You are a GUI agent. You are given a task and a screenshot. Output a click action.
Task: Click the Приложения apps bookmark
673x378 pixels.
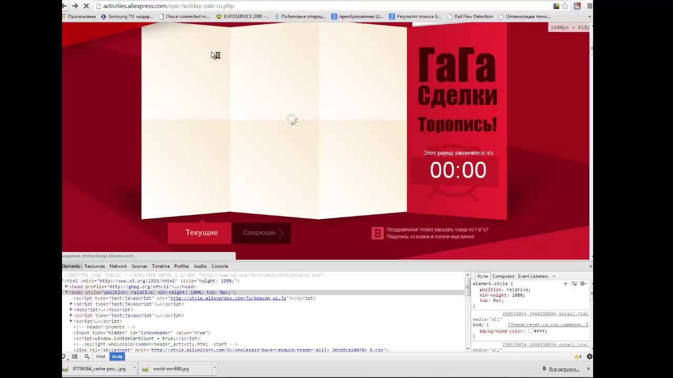coord(79,16)
